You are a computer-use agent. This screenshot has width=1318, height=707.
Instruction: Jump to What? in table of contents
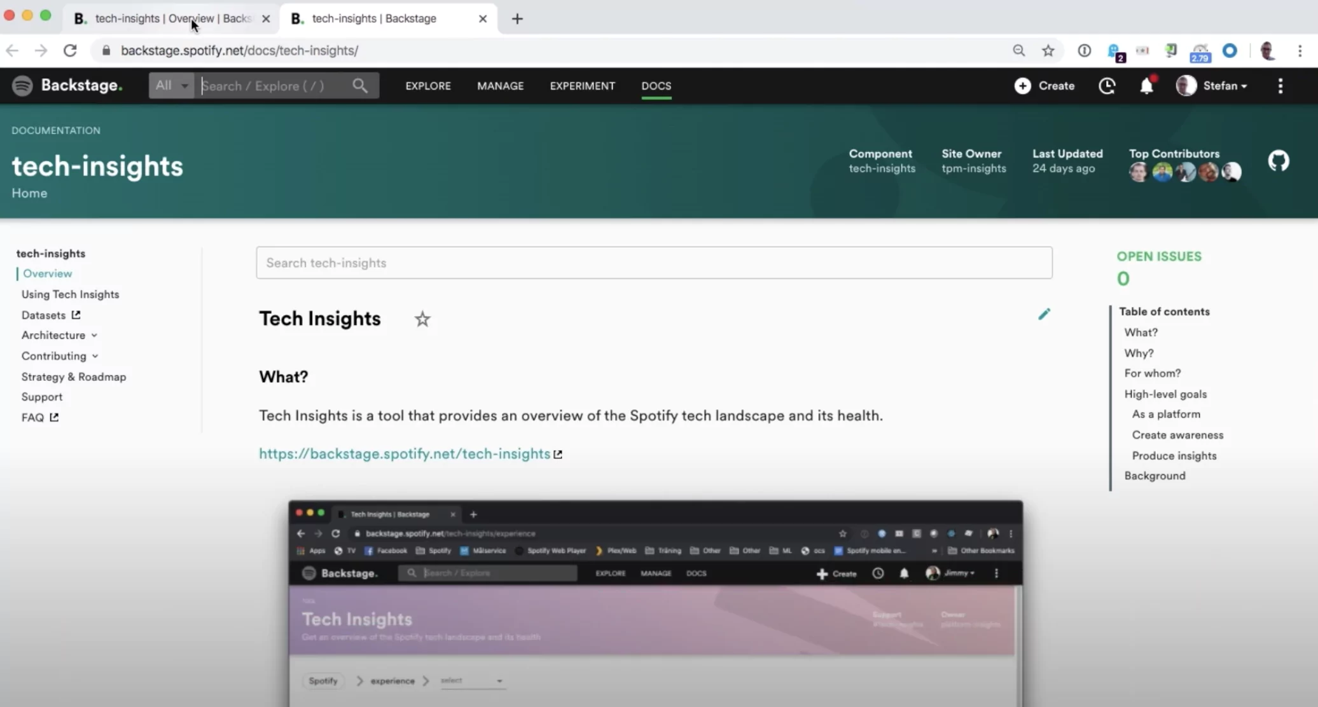(x=1141, y=333)
